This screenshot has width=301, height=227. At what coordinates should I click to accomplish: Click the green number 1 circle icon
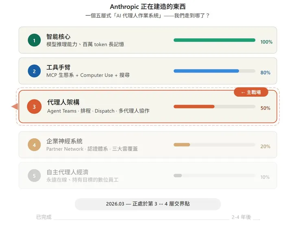tap(34, 40)
